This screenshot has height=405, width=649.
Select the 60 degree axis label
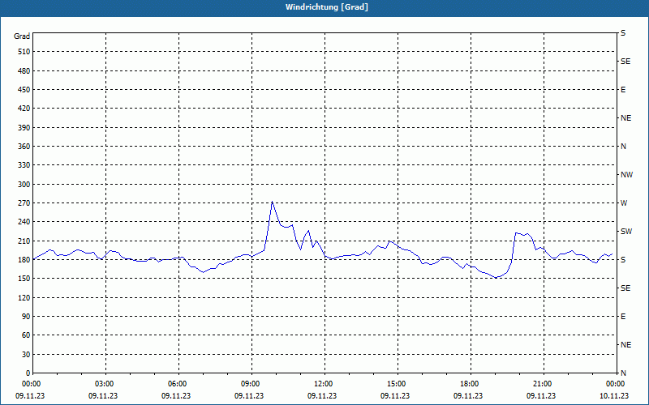26,335
